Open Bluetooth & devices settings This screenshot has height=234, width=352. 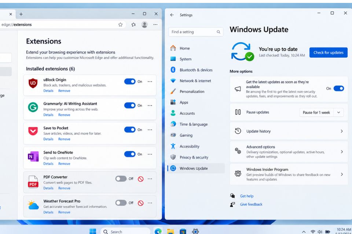(196, 70)
